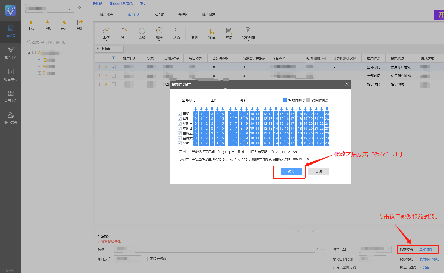Toggle the 星期五 checkbox
This screenshot has width=444, height=273.
click(x=179, y=133)
